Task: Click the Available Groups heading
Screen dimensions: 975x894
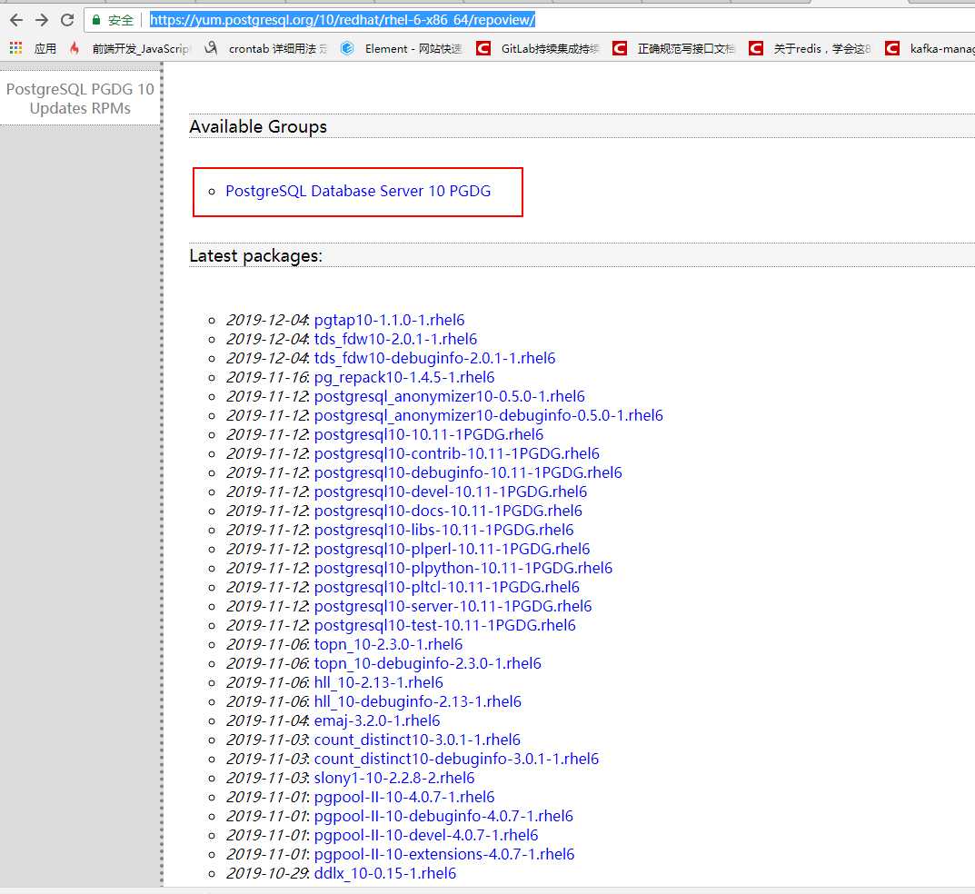Action: pyautogui.click(x=258, y=127)
